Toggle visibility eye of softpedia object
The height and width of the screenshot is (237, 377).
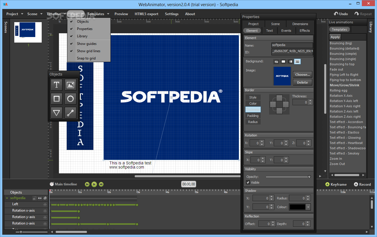click(40, 198)
